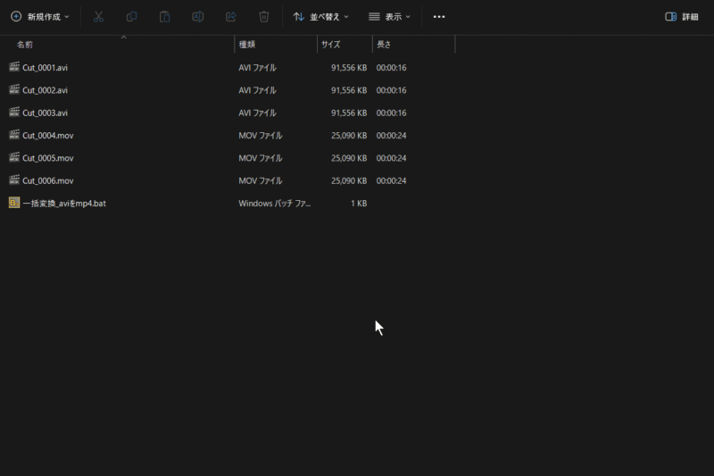Open the 表示 view options dropdown
The width and height of the screenshot is (714, 476).
[x=389, y=17]
